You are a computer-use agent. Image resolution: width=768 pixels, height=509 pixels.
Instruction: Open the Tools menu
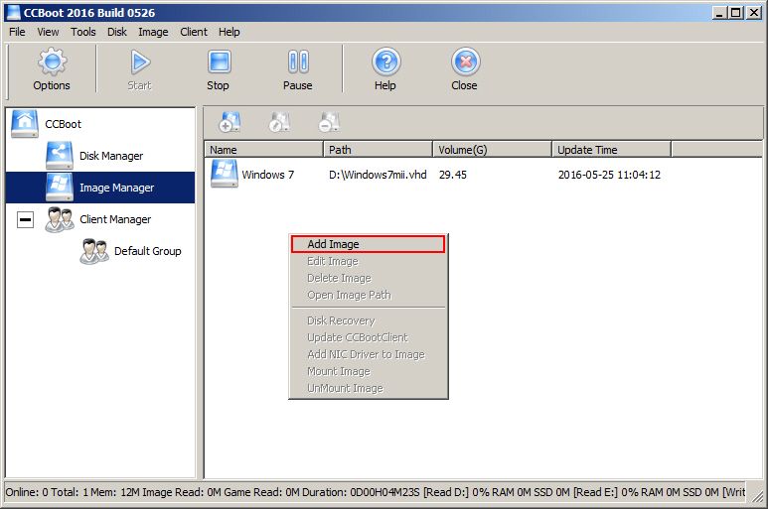pos(83,32)
